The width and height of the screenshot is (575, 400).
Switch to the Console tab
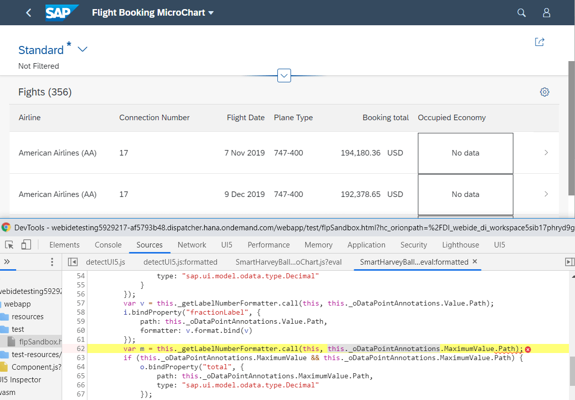(x=108, y=245)
